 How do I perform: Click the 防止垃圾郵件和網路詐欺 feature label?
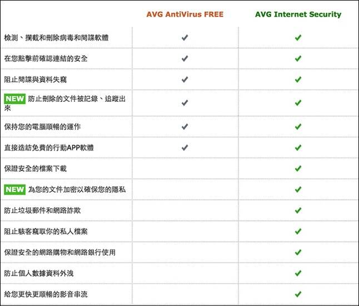tap(42, 210)
